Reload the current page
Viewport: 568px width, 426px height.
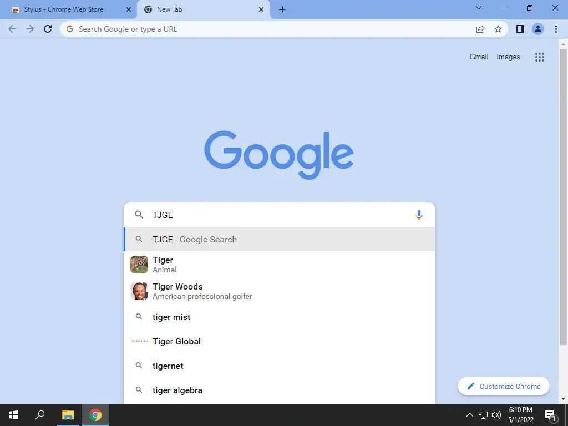point(48,29)
